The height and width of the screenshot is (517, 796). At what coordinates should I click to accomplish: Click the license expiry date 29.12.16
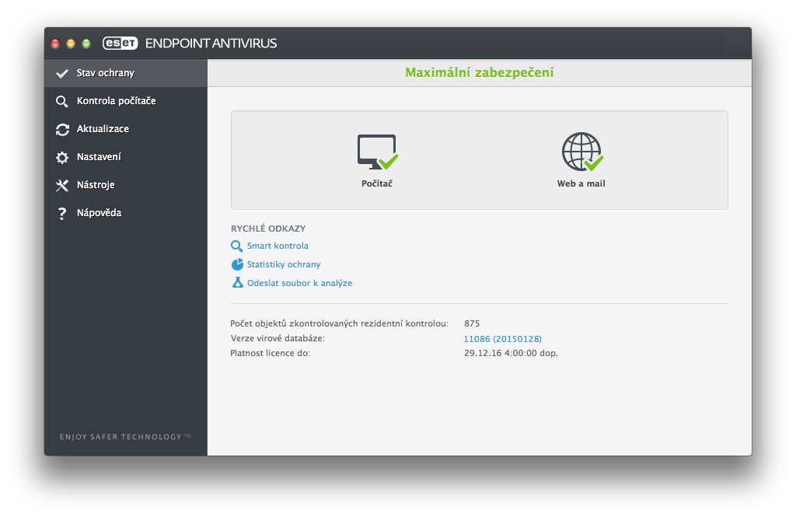pyautogui.click(x=511, y=353)
